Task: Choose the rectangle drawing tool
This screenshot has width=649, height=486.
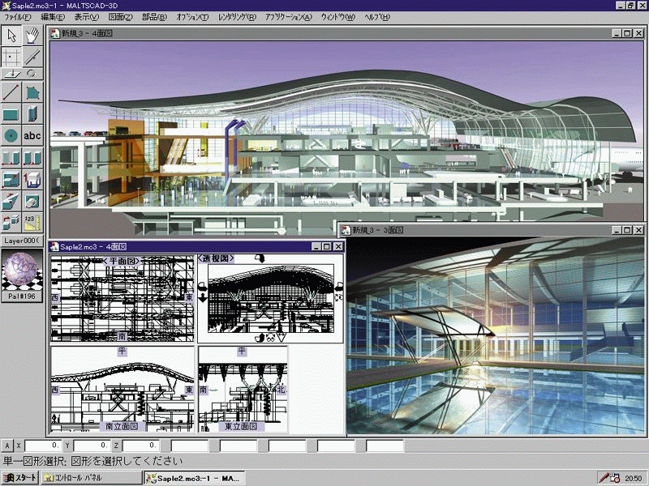Action: point(10,113)
